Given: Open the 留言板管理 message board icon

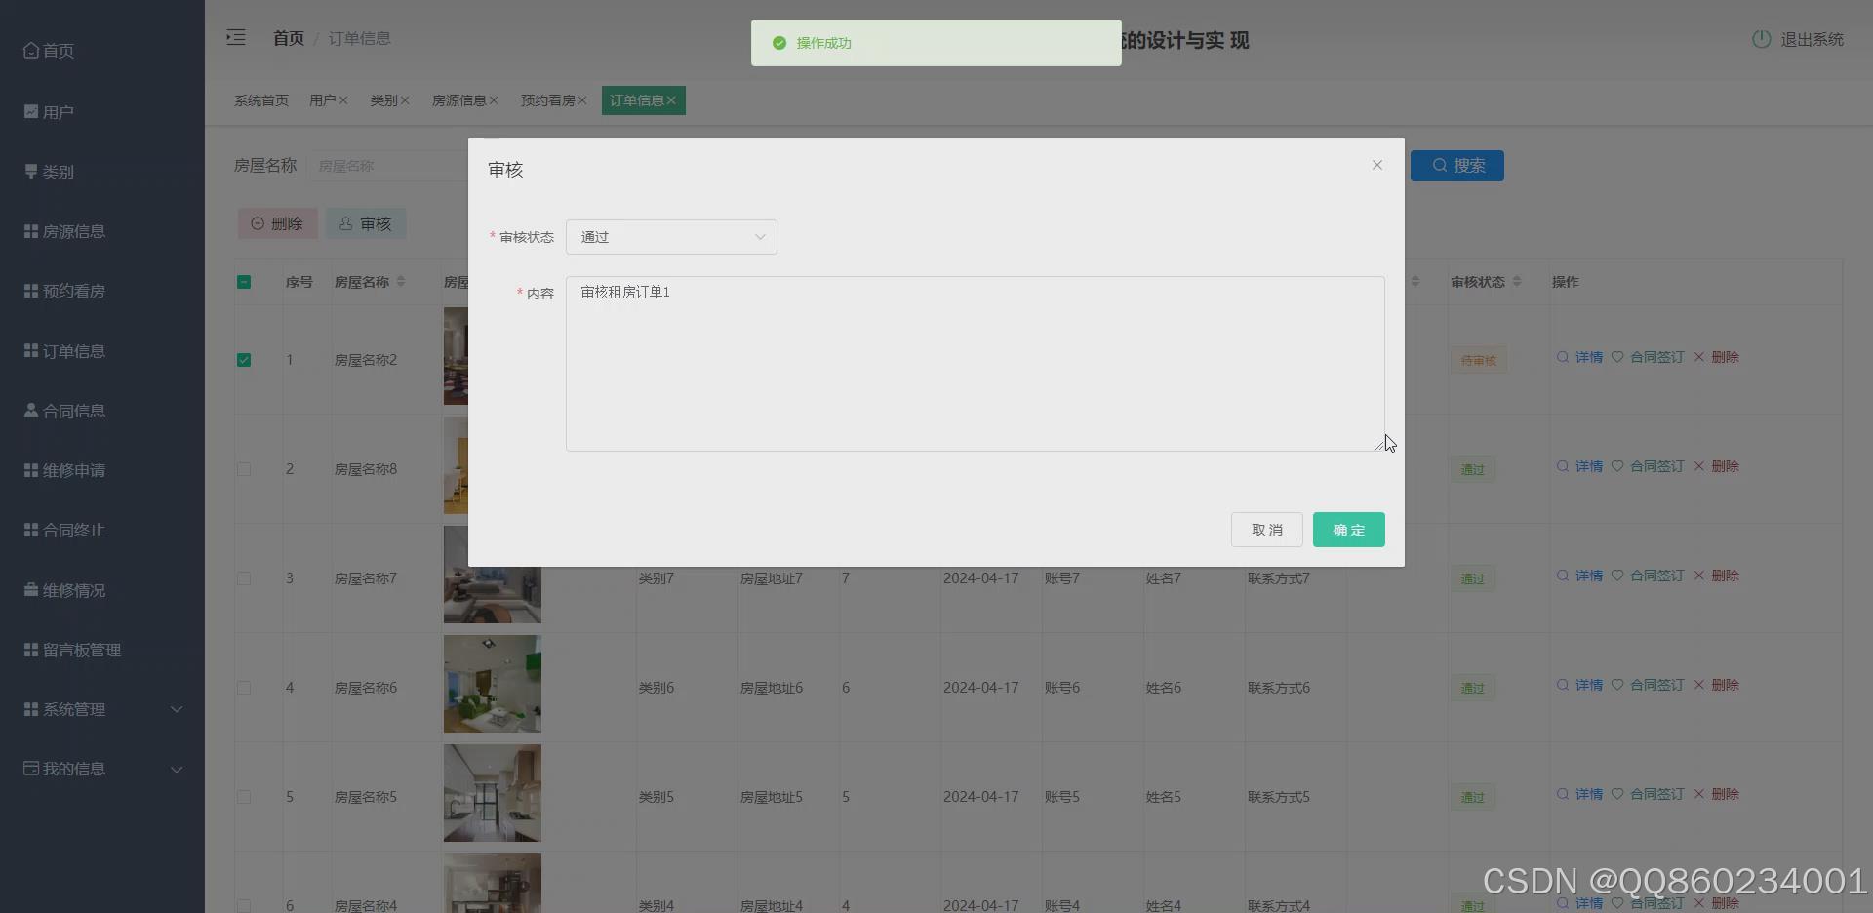Looking at the screenshot, I should [x=30, y=649].
